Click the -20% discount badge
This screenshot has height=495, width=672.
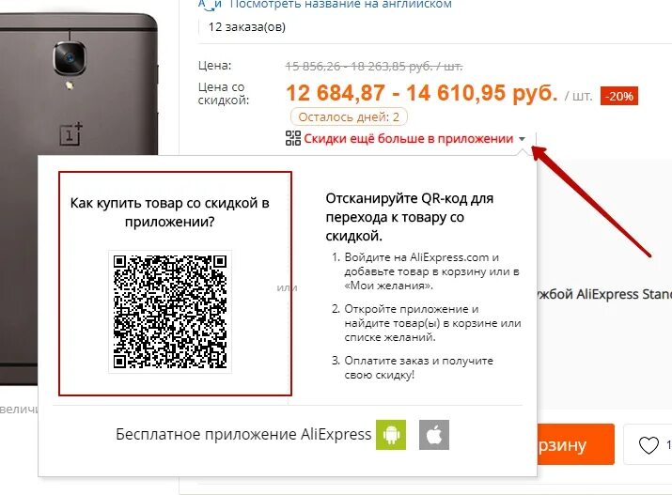click(619, 96)
